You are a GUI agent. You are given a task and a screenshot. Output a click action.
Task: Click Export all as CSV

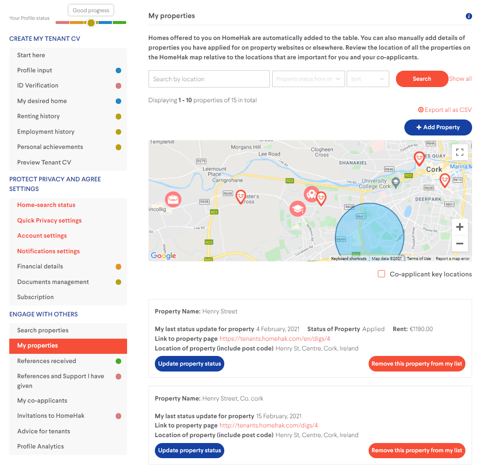click(445, 110)
